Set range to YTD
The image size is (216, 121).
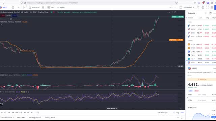pyautogui.click(x=21, y=113)
